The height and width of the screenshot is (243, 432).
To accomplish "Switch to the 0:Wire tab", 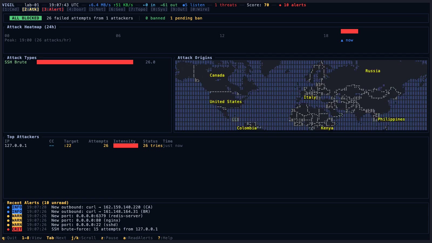I will pyautogui.click(x=200, y=9).
